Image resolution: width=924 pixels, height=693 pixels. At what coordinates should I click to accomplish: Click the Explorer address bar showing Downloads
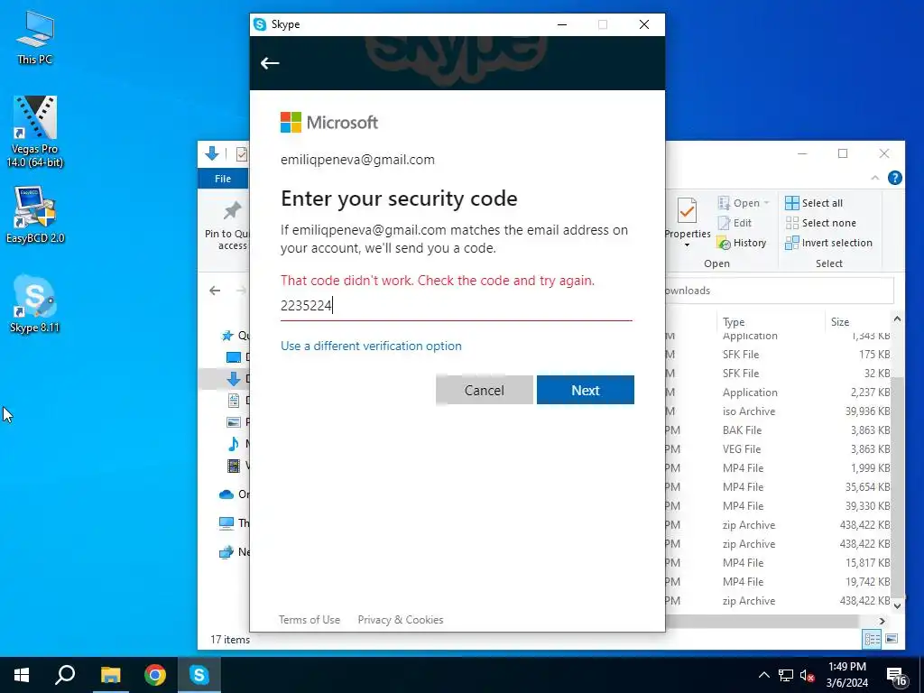[779, 291]
